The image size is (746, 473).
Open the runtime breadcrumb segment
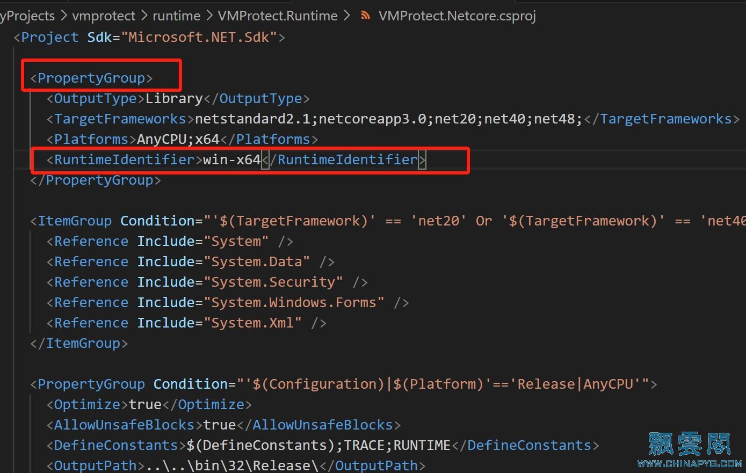[x=177, y=16]
